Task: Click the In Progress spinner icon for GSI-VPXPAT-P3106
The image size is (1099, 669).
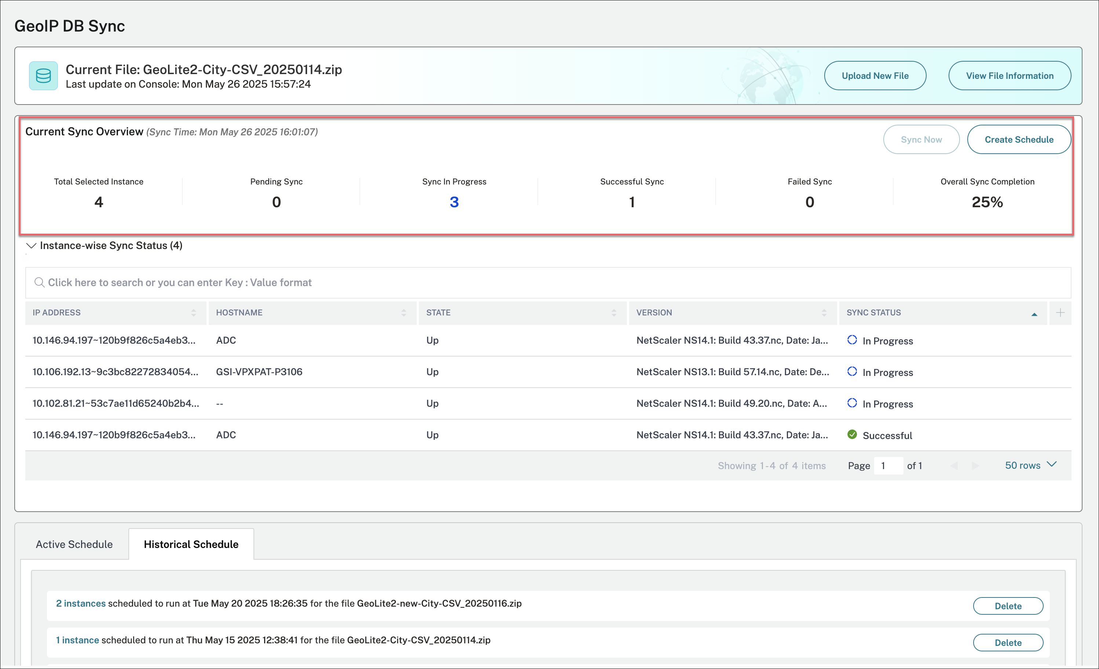Action: 852,372
